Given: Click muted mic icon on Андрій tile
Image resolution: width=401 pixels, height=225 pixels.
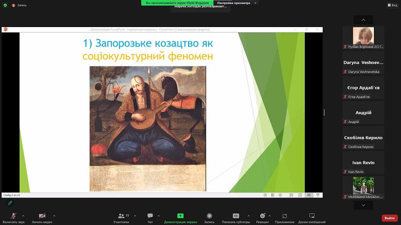Looking at the screenshot, I should pos(345,121).
